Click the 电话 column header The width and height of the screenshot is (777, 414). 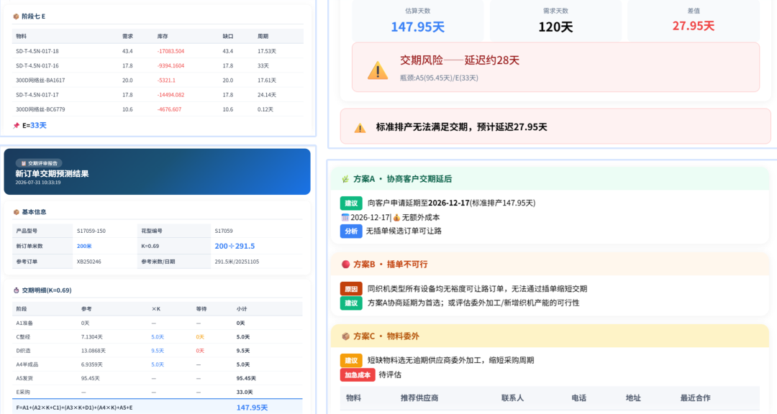click(578, 398)
